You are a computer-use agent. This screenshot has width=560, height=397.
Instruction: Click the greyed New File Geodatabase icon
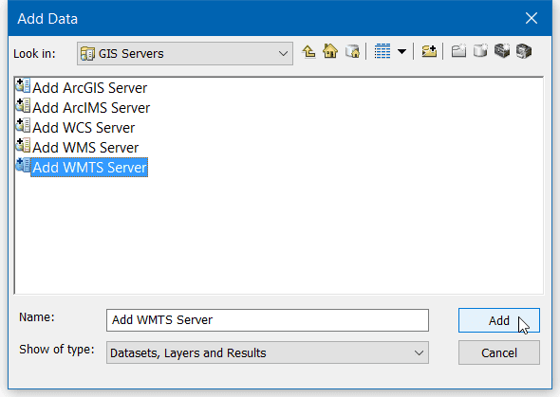click(x=480, y=52)
